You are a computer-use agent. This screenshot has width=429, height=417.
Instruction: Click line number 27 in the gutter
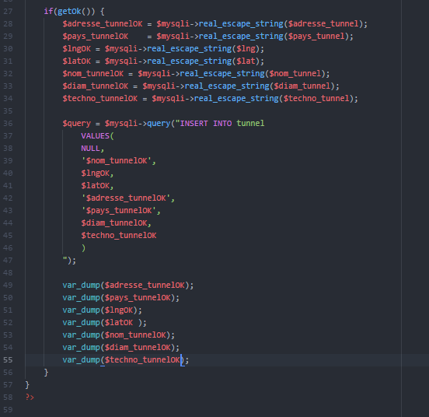pos(8,12)
